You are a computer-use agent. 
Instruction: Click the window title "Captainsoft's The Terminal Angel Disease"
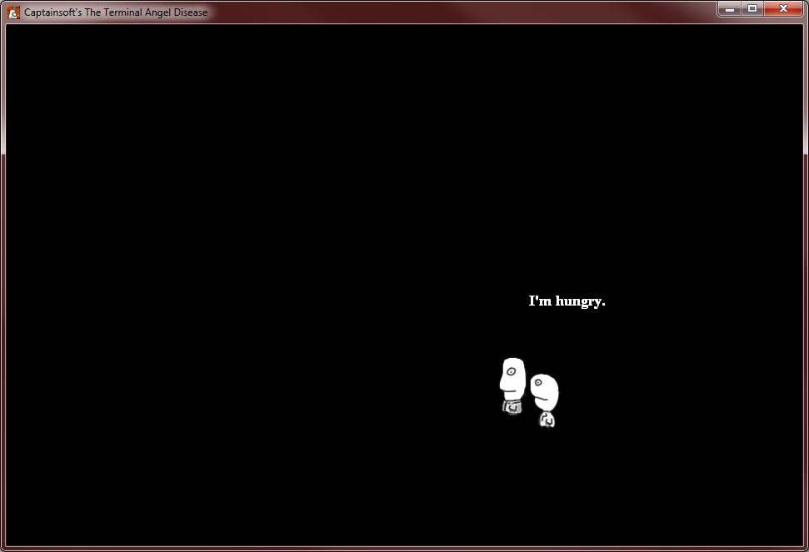[116, 12]
